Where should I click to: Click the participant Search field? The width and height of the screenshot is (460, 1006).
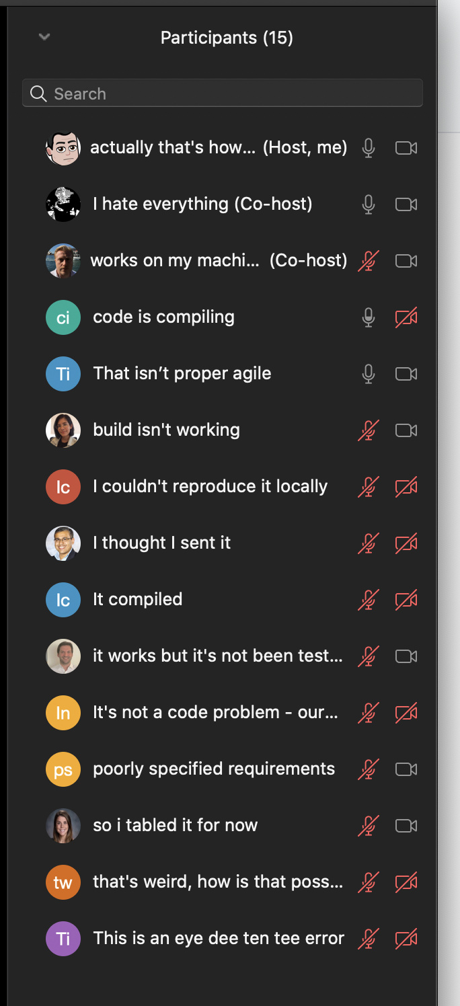point(222,93)
